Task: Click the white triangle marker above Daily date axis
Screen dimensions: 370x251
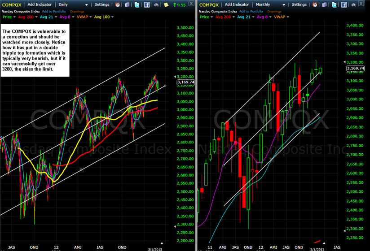Action: [x=162, y=243]
